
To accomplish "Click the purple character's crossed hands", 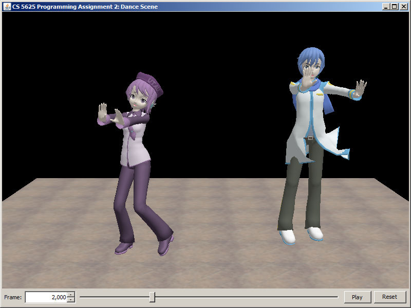I will [110, 115].
